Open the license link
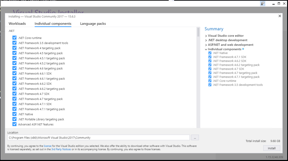This screenshot has height=161, width=288. tap(48, 146)
